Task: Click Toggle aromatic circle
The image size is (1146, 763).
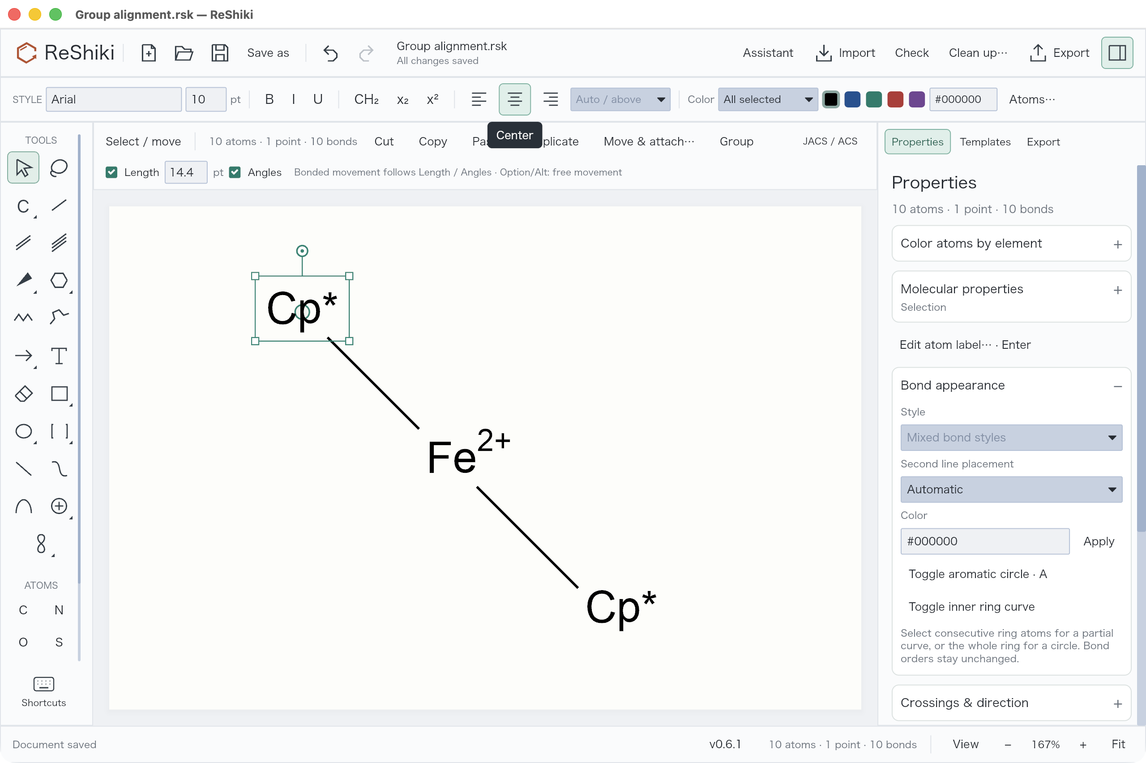Action: tap(977, 574)
